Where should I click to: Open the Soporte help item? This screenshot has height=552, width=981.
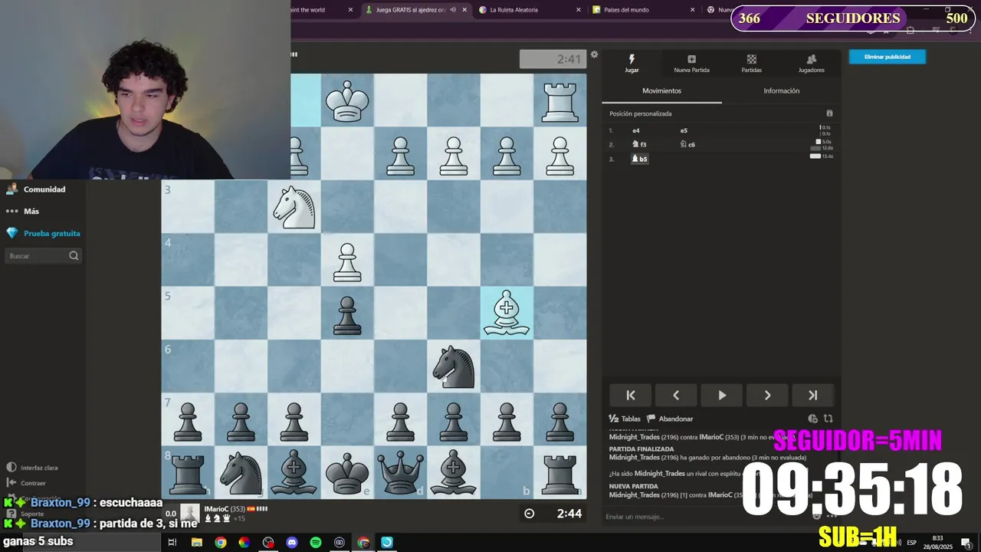pyautogui.click(x=25, y=514)
